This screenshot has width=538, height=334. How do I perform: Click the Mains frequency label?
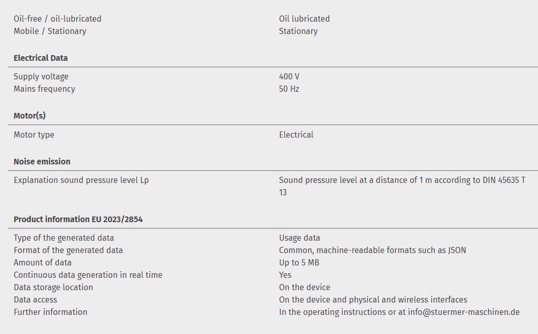pyautogui.click(x=44, y=89)
